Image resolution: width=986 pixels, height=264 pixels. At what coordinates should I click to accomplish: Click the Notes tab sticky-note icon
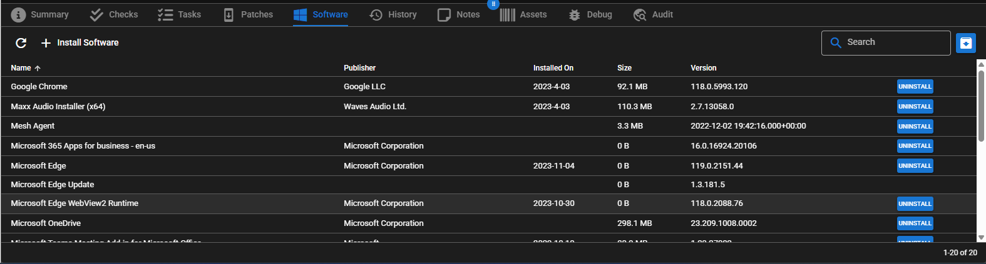(444, 14)
